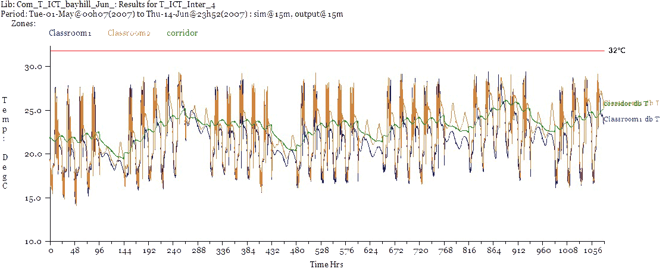Screen dimensions: 672x275
Task: Hide the green corridor legend series
Action: pos(182,33)
